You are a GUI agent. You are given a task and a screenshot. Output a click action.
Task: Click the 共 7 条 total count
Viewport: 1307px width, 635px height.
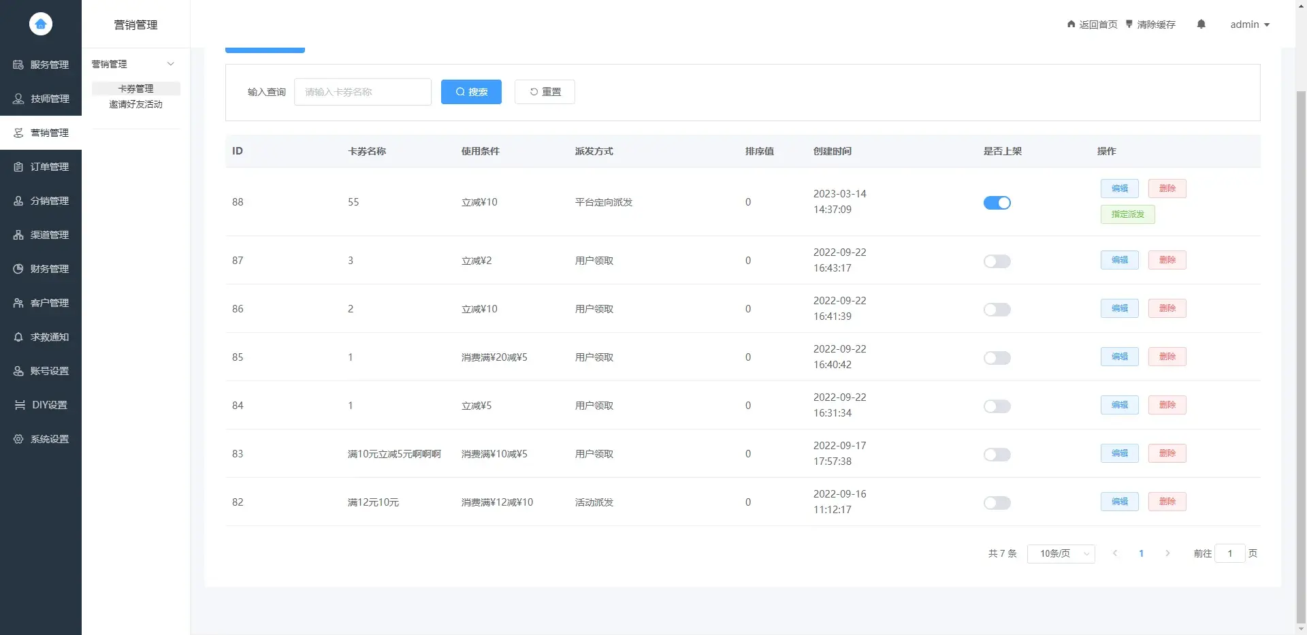[x=1002, y=554]
